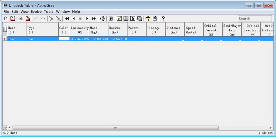Click the rewind evolve button

[67, 19]
